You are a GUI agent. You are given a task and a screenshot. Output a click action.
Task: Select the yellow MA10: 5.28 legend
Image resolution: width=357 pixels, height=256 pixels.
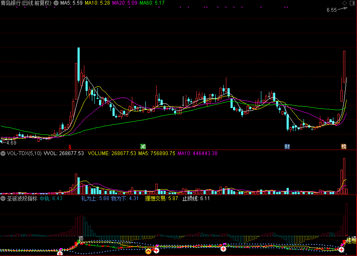click(x=97, y=3)
